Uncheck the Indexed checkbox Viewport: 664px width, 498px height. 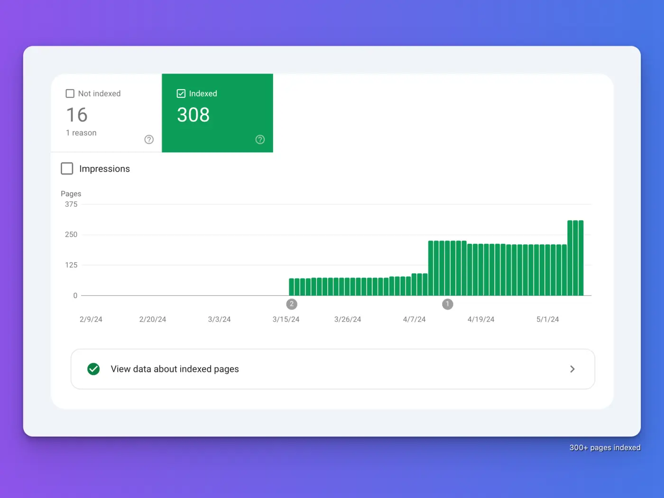(x=181, y=93)
